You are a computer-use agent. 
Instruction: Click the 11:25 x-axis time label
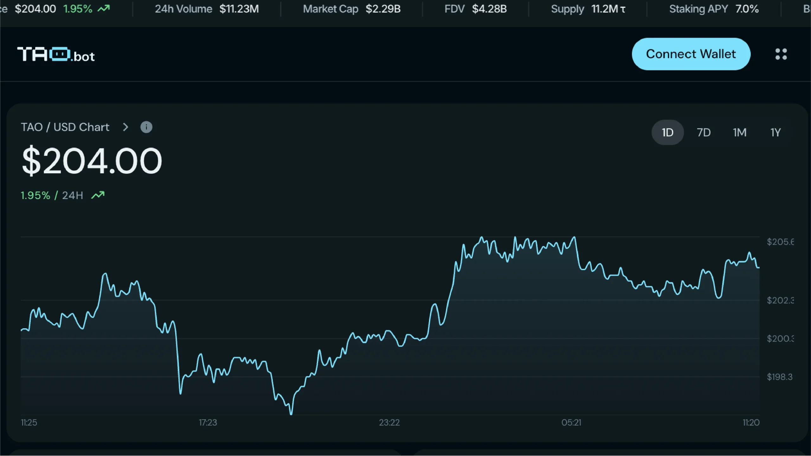click(29, 422)
